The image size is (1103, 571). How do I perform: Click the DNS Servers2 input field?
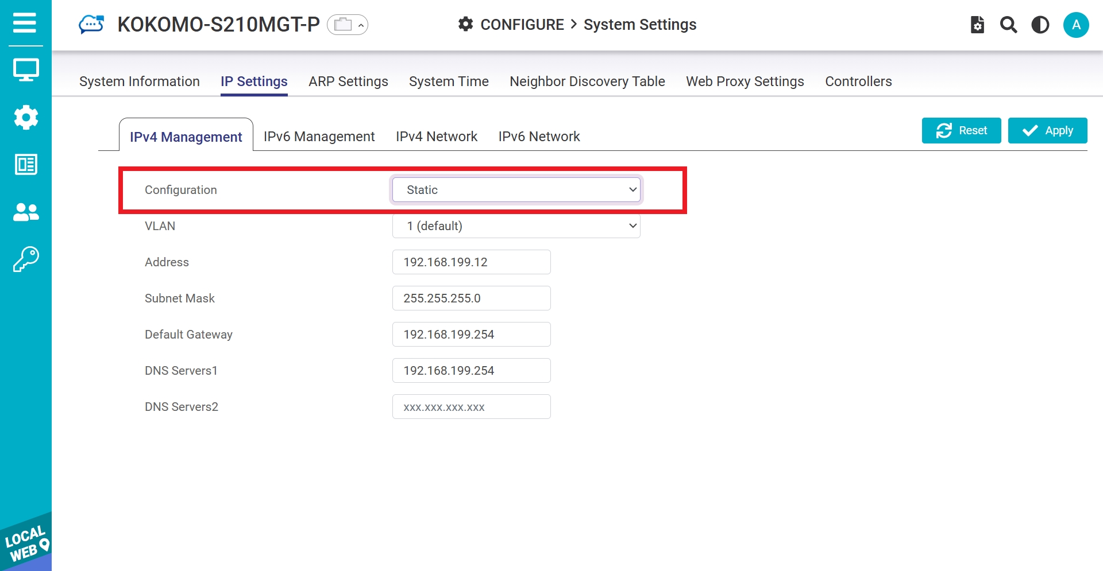coord(471,407)
